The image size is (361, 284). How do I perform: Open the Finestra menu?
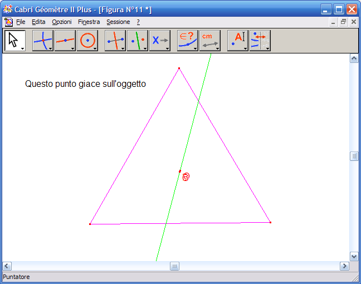coord(89,22)
